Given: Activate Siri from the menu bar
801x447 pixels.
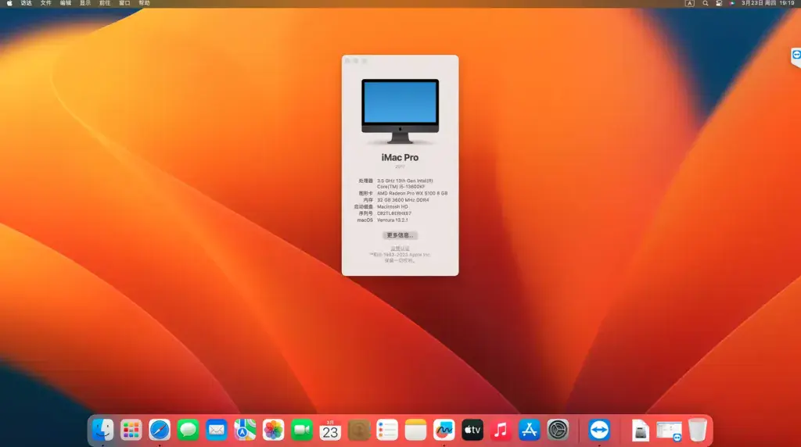Looking at the screenshot, I should pyautogui.click(x=732, y=3).
